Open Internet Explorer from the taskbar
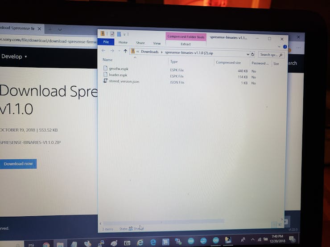 click(140, 243)
